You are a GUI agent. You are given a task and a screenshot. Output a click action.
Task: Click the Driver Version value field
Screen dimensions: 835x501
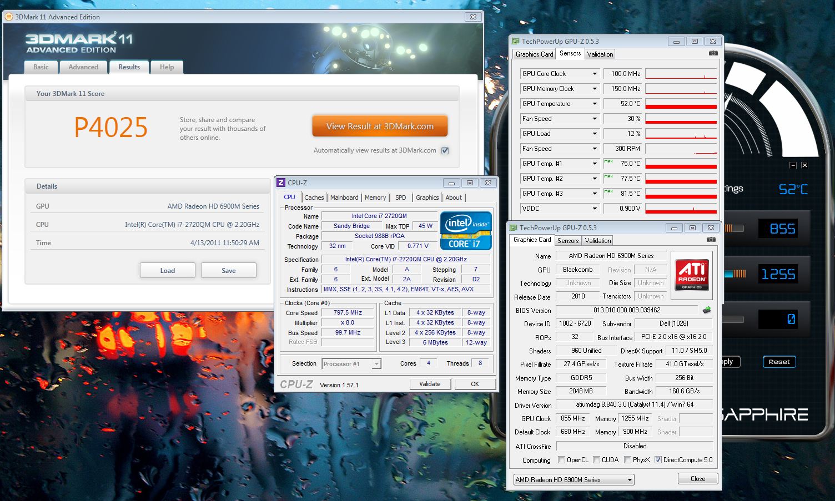pos(635,405)
